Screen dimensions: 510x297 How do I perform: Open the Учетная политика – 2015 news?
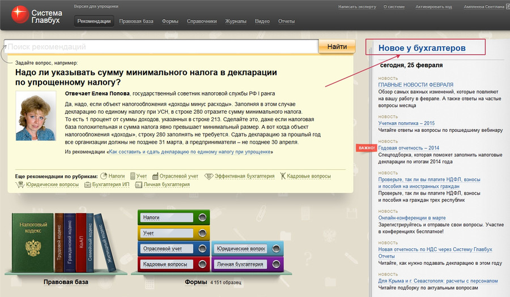[x=406, y=123]
